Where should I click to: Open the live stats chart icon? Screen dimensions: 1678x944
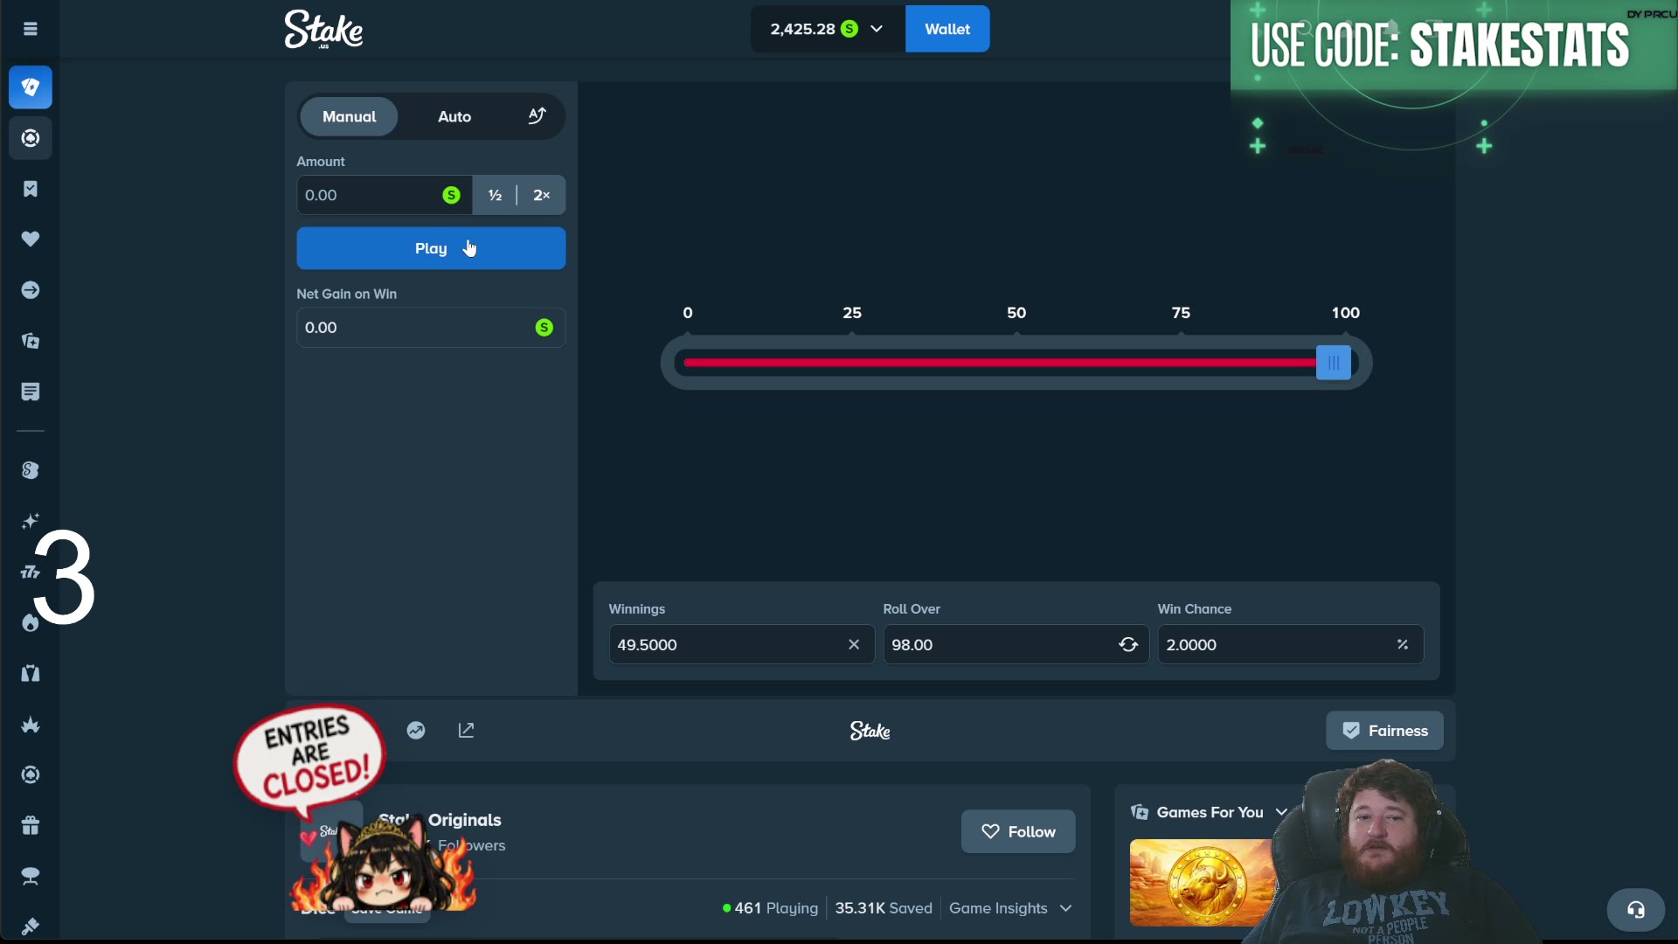click(x=416, y=730)
